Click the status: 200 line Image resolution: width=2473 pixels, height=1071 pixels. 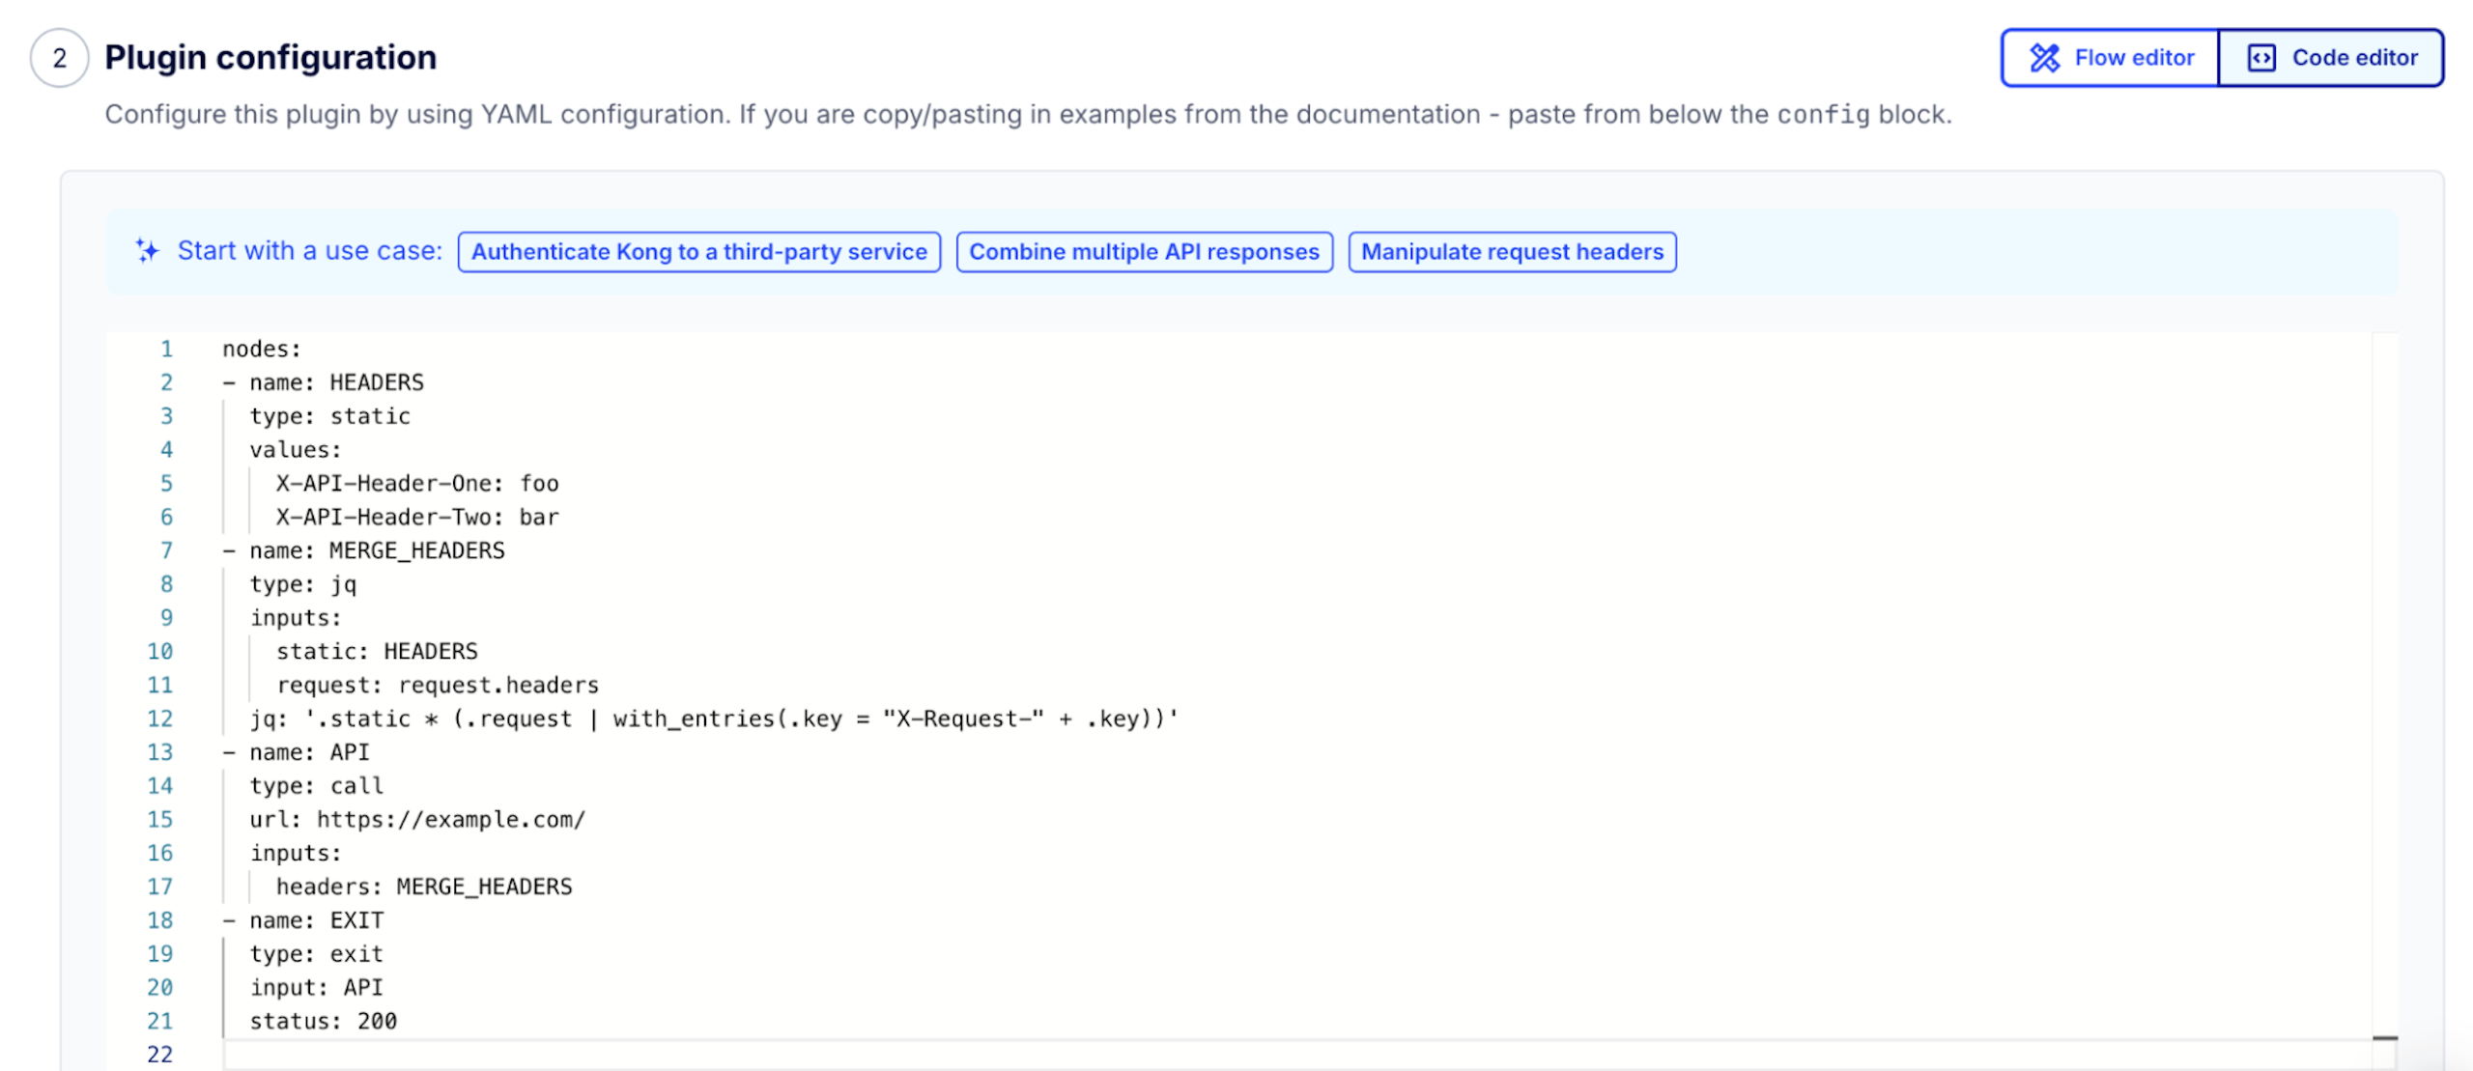click(x=323, y=1021)
